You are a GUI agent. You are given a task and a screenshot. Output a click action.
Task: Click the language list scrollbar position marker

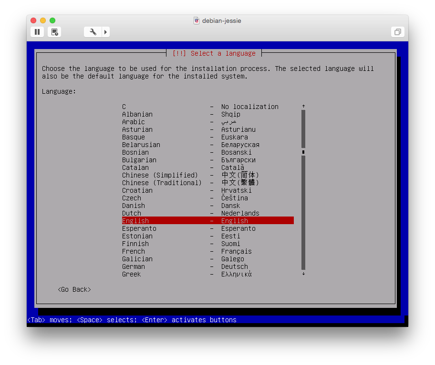(x=303, y=152)
